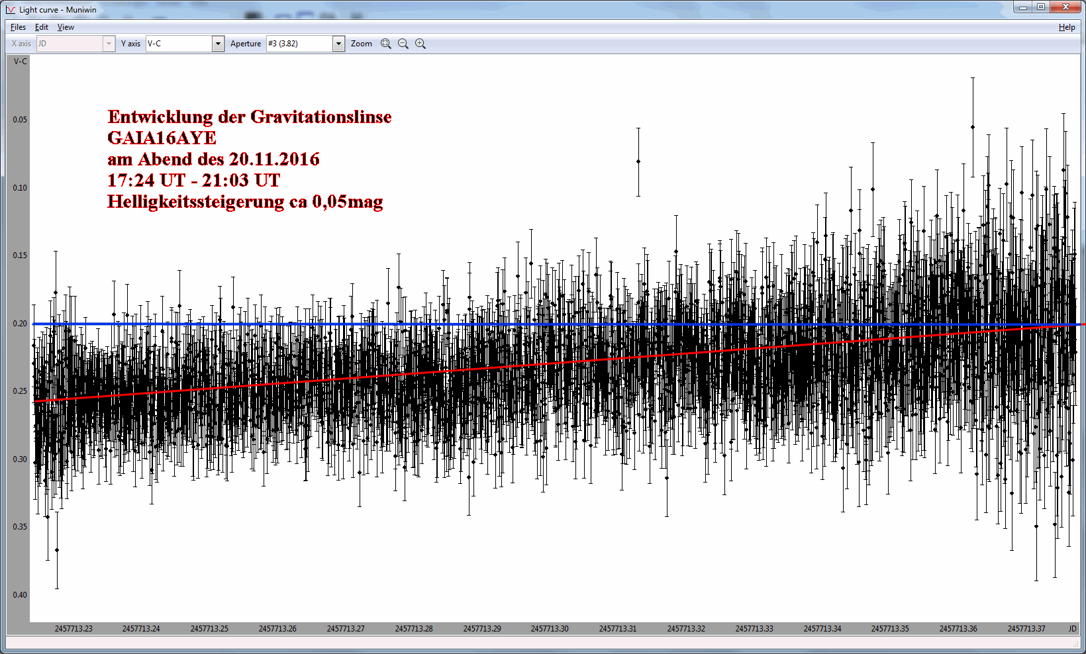Minimize the Light curve window
Image resolution: width=1086 pixels, height=654 pixels.
(x=1023, y=7)
